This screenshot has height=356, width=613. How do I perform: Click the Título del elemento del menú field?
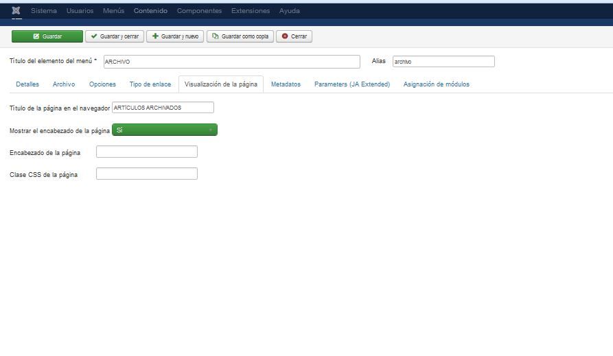pyautogui.click(x=231, y=62)
